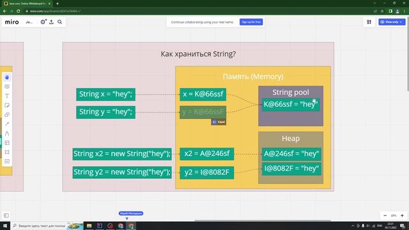Select the comment tool in left toolbar
Image resolution: width=409 pixels, height=230 pixels.
(x=7, y=87)
